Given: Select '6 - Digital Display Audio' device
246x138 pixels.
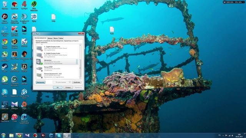Looking at the screenshot, I should click(x=57, y=55).
